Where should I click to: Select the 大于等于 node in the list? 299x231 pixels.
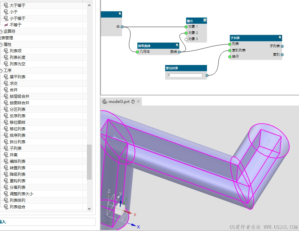pyautogui.click(x=18, y=5)
